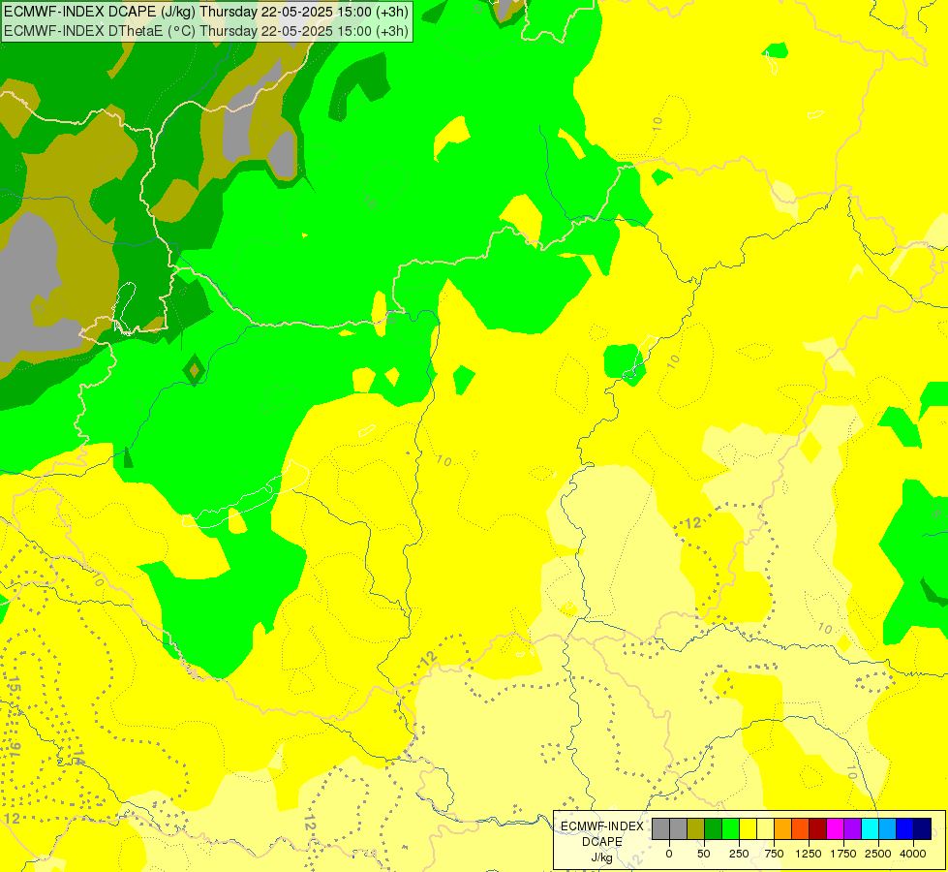Click the 'J/kg' unit label in legend

[x=602, y=857]
